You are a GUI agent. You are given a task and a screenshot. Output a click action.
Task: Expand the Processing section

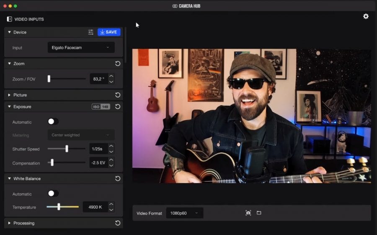tap(10, 223)
